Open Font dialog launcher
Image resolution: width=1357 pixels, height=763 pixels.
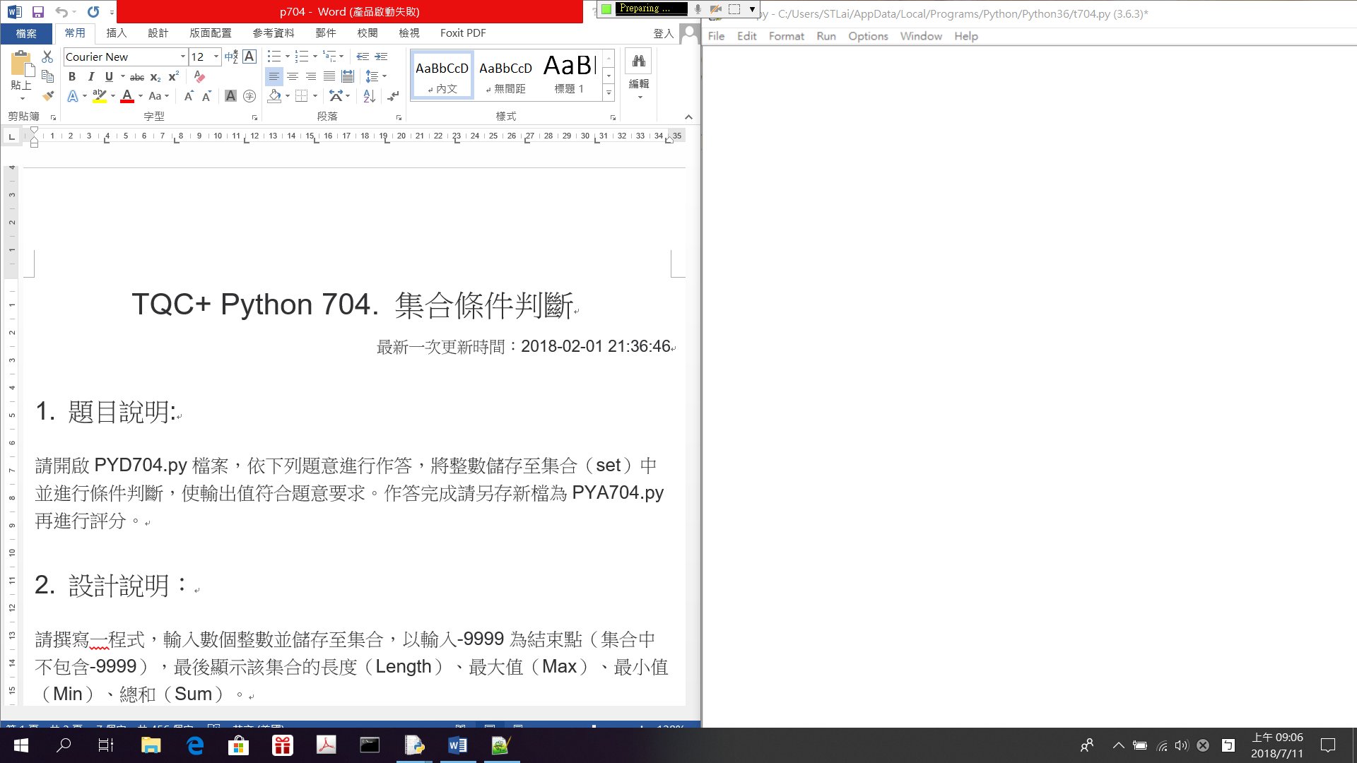click(x=254, y=117)
